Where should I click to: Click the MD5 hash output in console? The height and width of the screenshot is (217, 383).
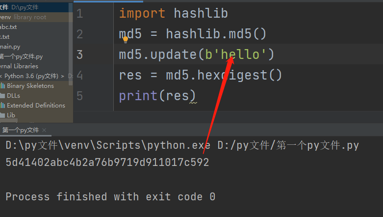point(107,163)
